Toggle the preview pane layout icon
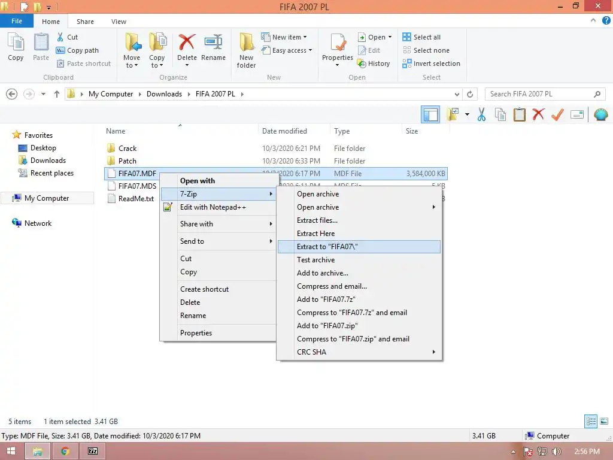The image size is (613, 460). coord(430,114)
